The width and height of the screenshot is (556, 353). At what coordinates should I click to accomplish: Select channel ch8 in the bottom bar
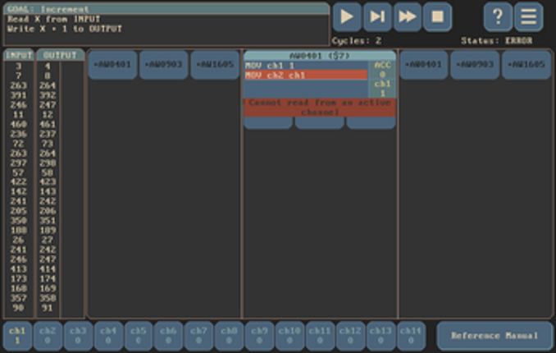pyautogui.click(x=230, y=336)
